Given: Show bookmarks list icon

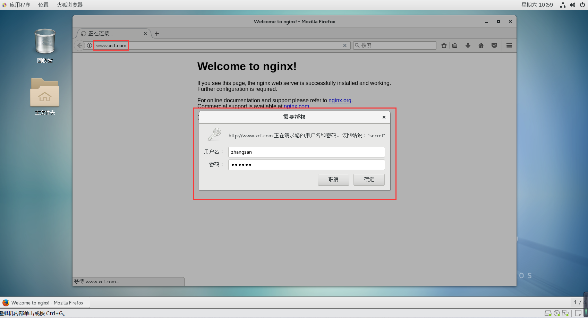Looking at the screenshot, I should click(x=455, y=45).
